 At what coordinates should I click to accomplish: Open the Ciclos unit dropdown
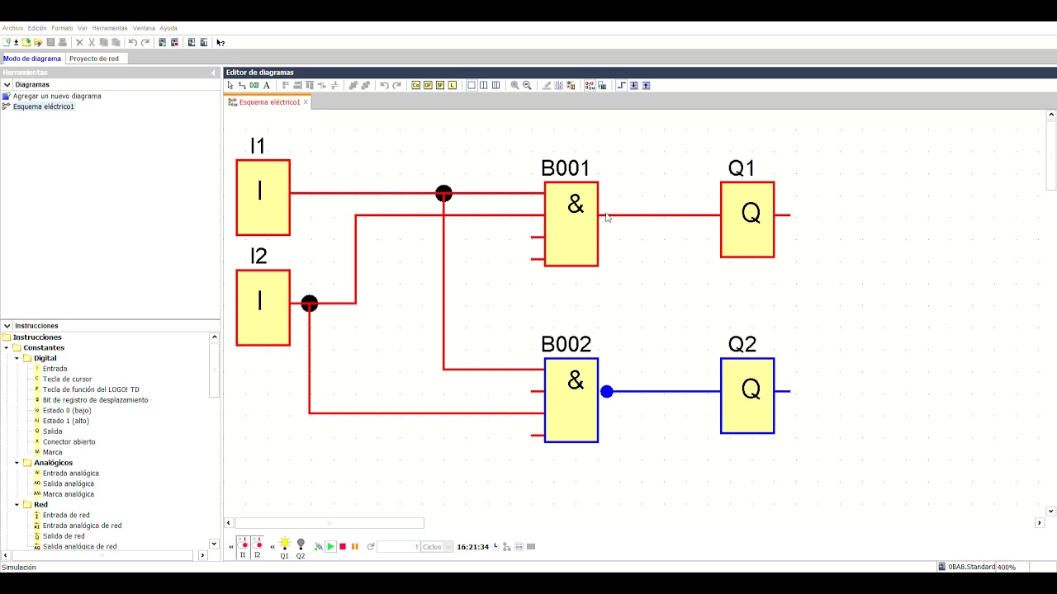(448, 547)
